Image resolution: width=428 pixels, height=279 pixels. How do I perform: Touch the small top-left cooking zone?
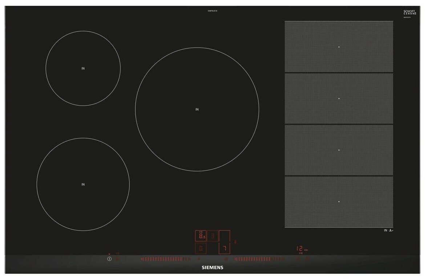(83, 68)
